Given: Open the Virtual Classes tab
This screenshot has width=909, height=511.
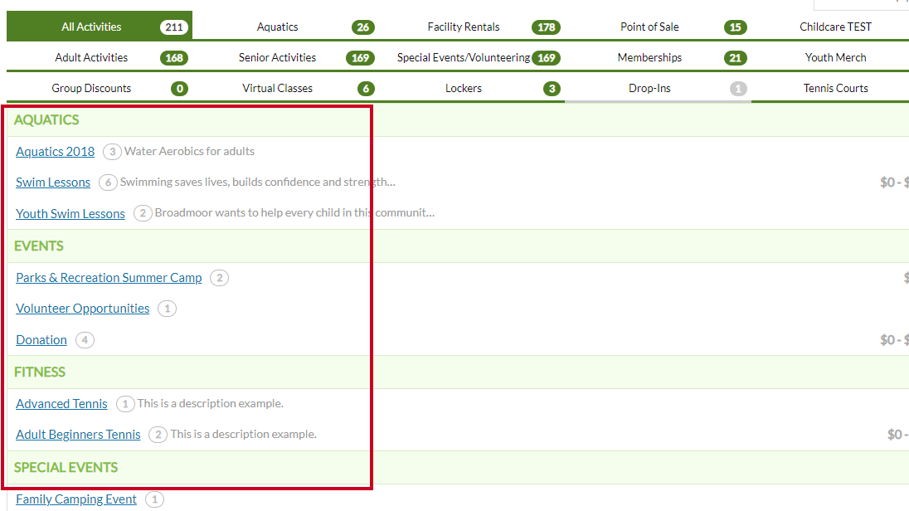Looking at the screenshot, I should 277,88.
